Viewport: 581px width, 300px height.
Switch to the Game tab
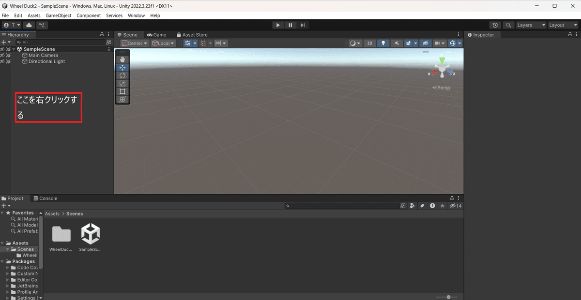pos(157,35)
